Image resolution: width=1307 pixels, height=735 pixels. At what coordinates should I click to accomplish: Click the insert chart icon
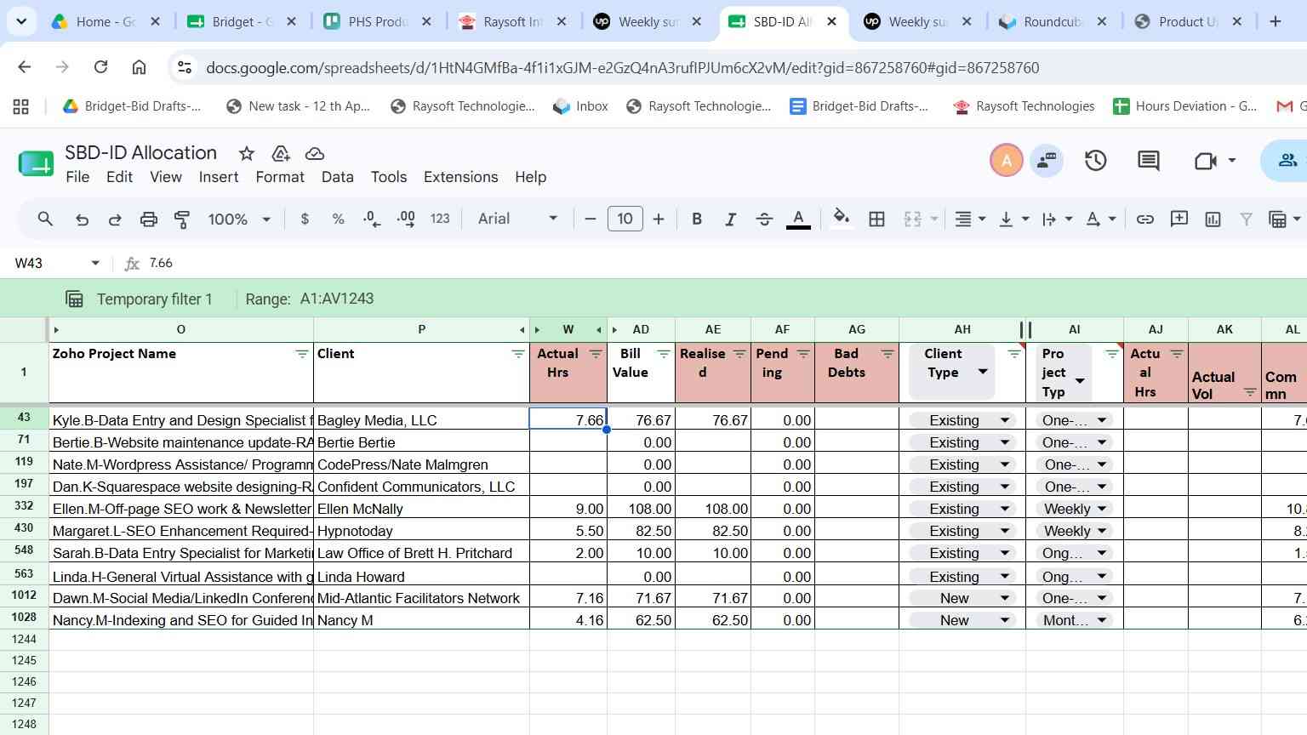[x=1213, y=219]
